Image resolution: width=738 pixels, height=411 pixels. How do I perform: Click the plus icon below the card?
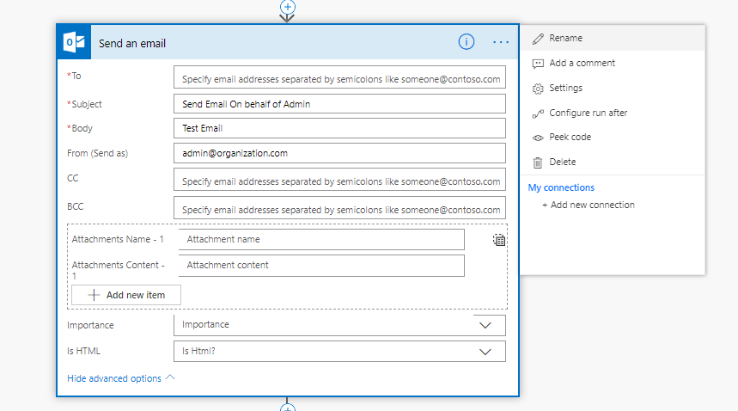coord(288,408)
